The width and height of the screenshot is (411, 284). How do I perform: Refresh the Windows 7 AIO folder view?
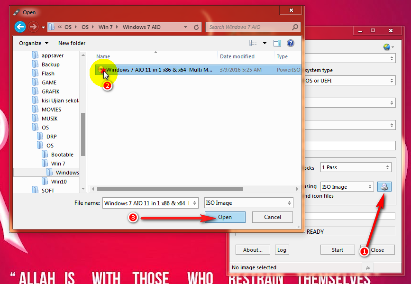point(196,27)
